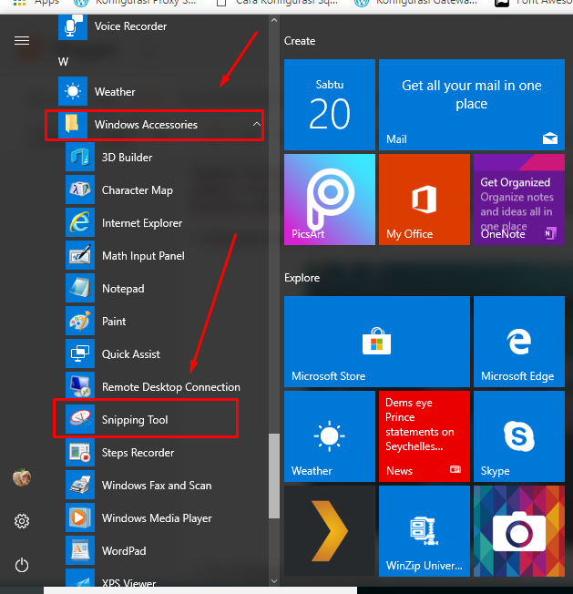573x594 pixels.
Task: Open Quick Assist icon
Action: pos(80,353)
